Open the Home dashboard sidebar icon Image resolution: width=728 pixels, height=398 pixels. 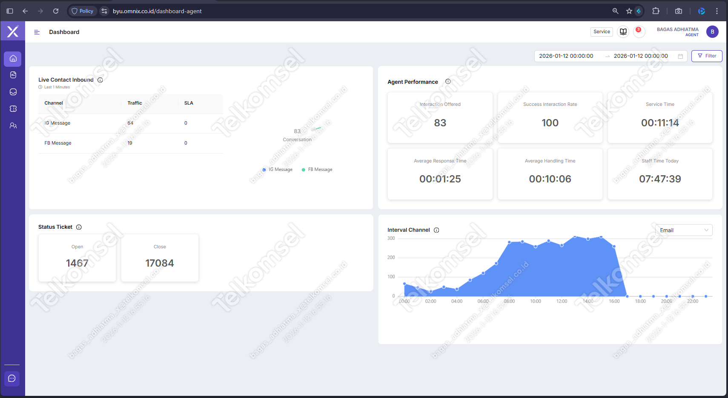13,59
